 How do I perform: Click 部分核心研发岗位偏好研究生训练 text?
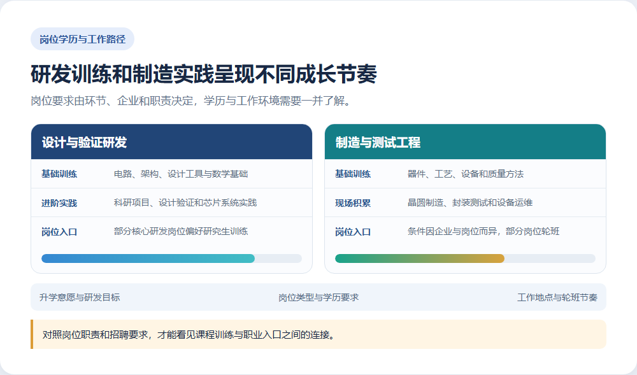(181, 231)
